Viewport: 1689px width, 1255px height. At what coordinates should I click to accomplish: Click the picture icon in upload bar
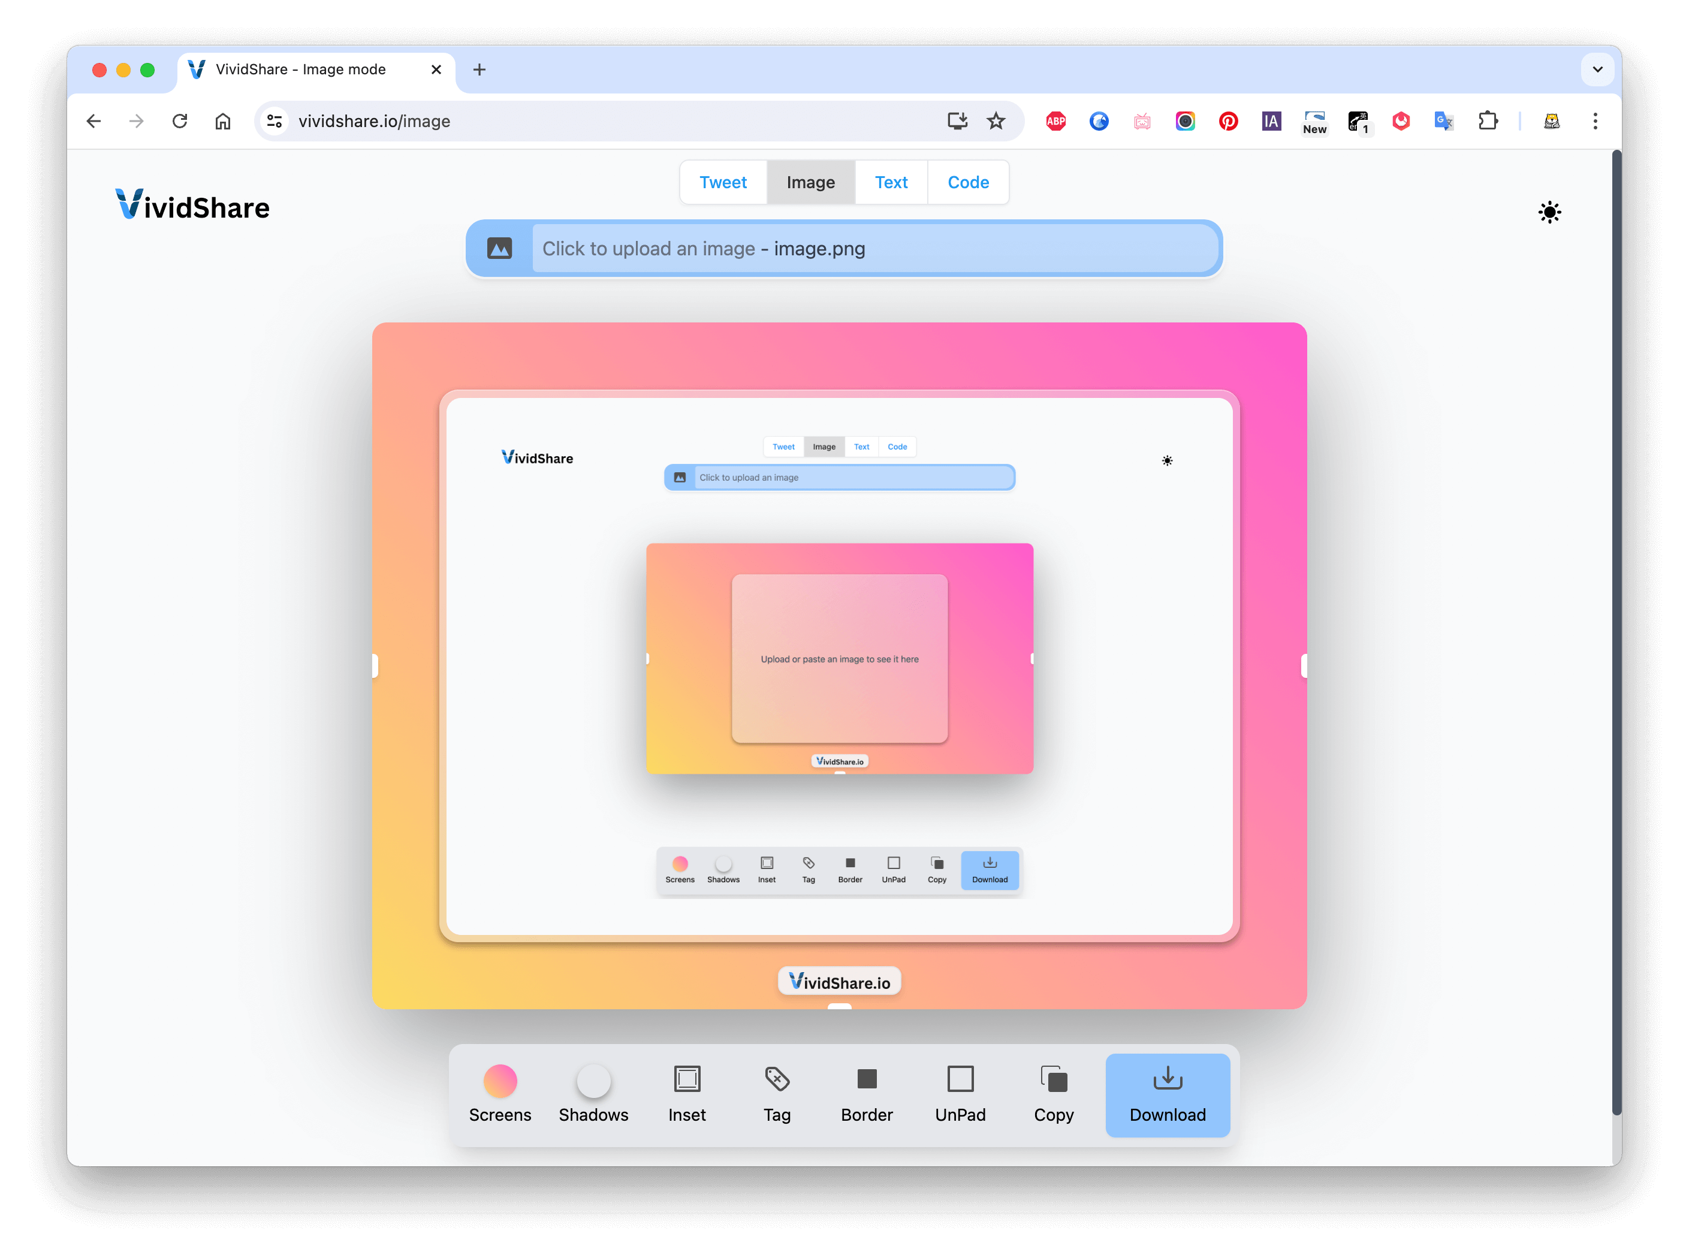click(499, 248)
